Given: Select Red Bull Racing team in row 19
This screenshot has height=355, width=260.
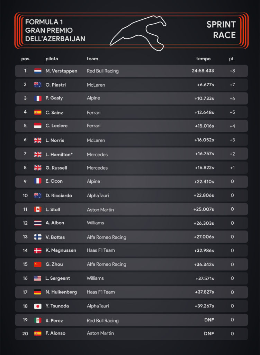Looking at the screenshot, I should tap(102, 320).
